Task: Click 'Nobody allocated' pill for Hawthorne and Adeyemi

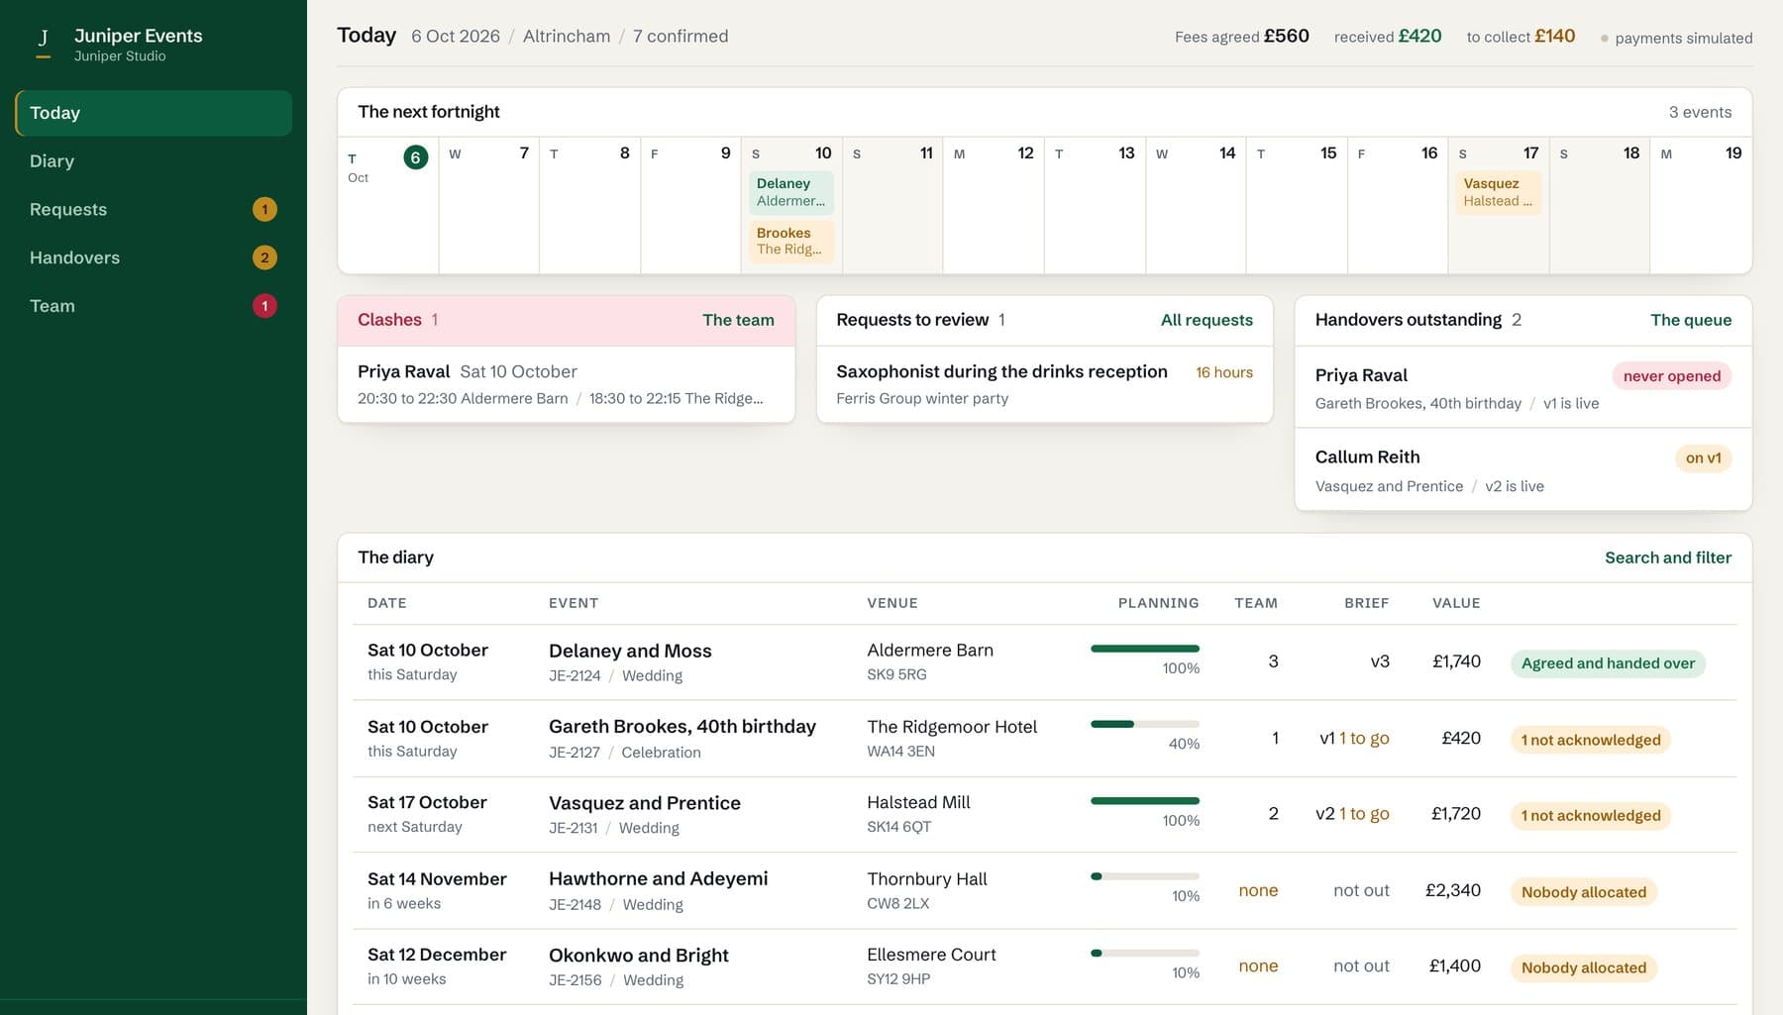Action: click(1584, 892)
